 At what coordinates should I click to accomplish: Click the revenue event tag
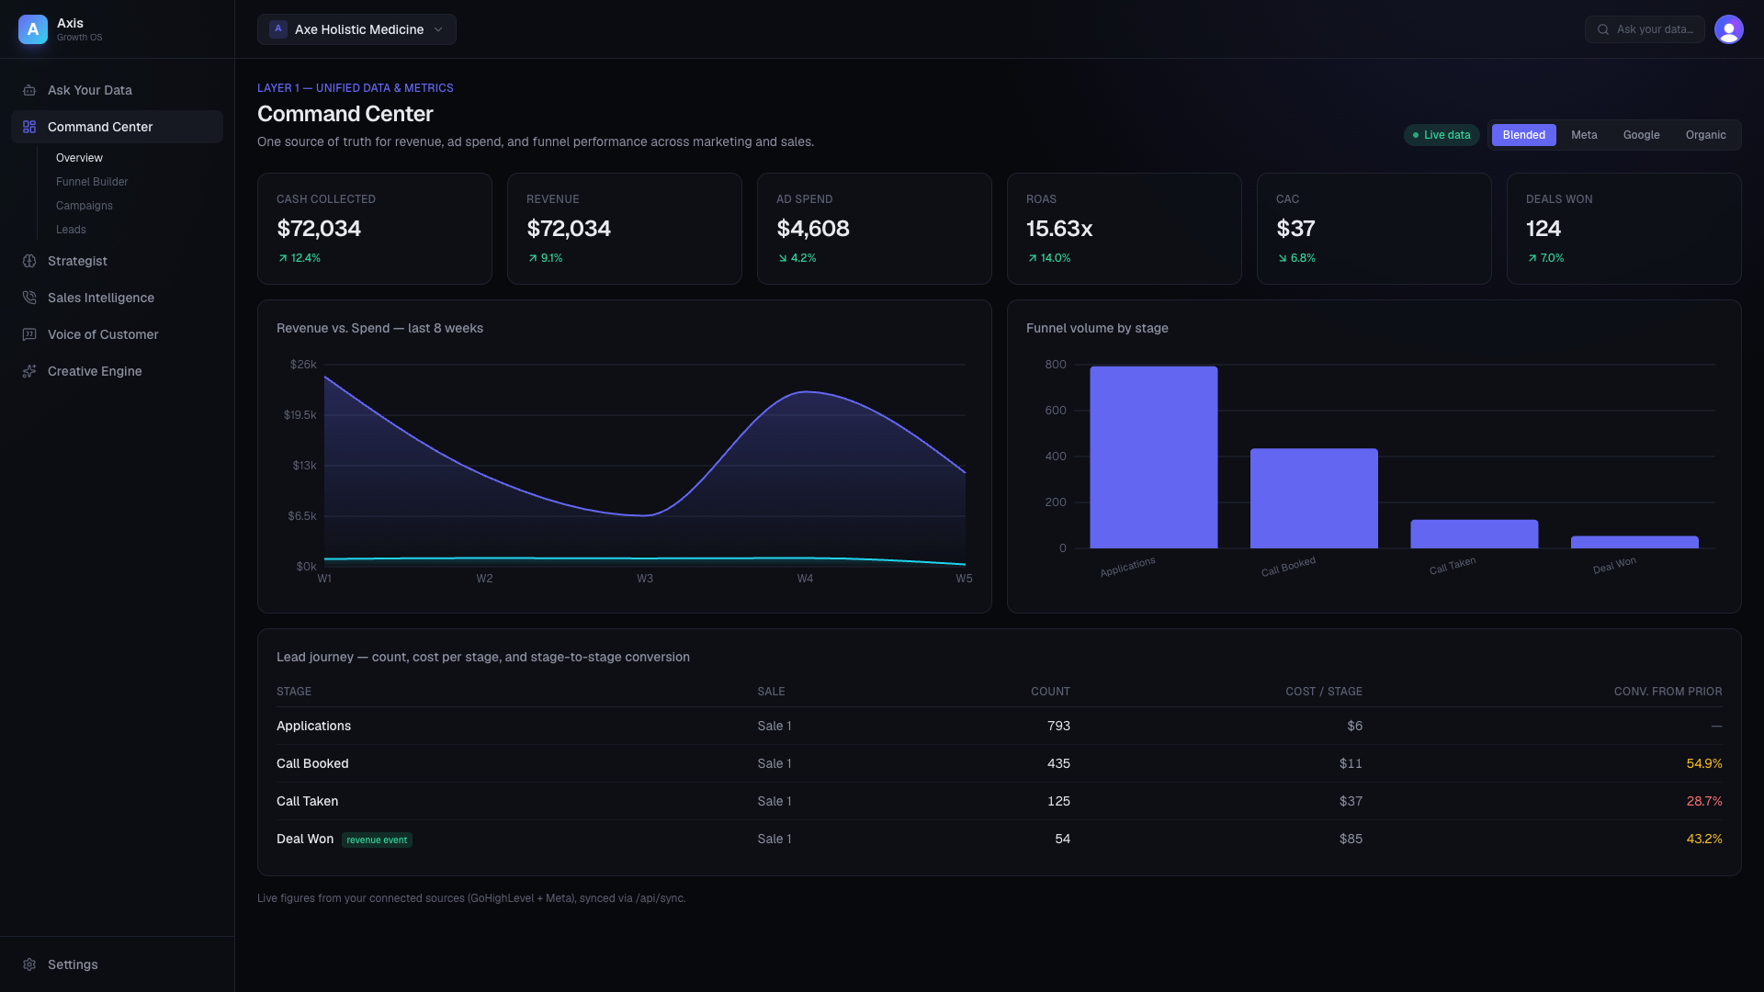tap(377, 840)
